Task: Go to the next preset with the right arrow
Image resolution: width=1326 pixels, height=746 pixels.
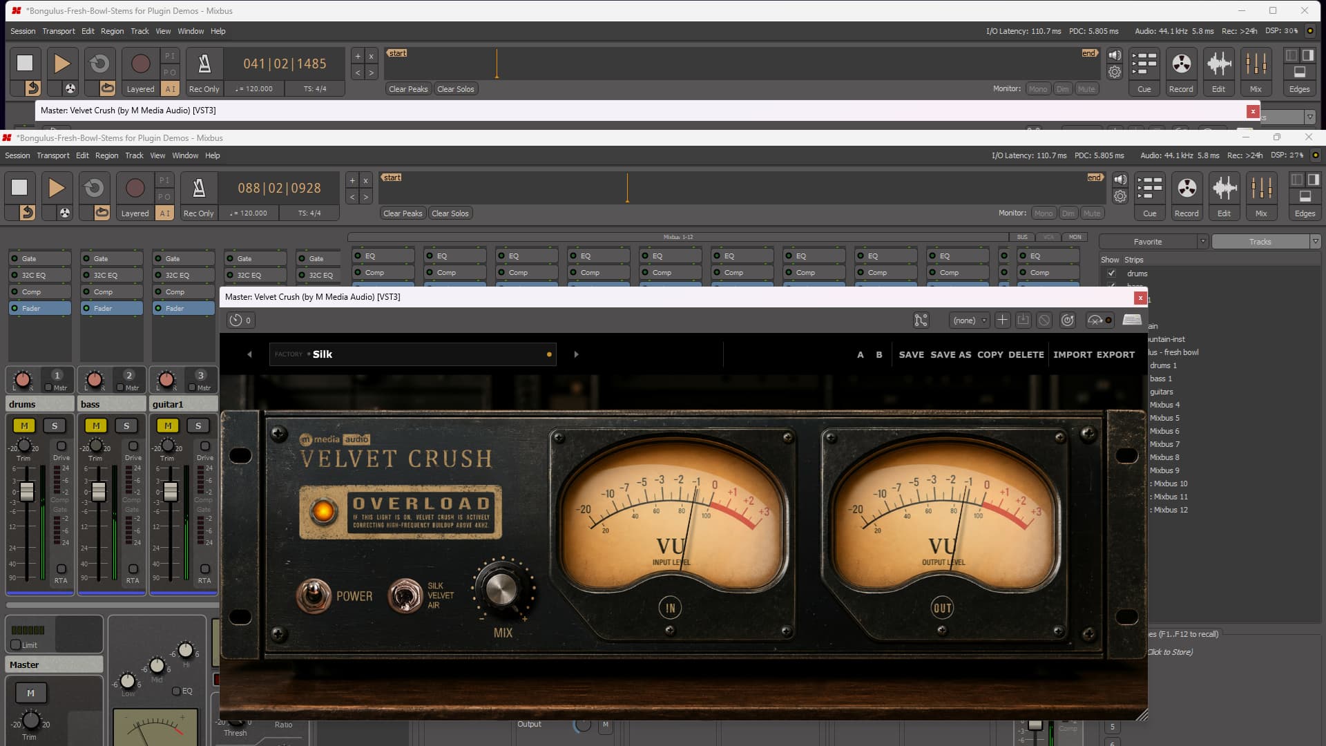Action: tap(577, 354)
